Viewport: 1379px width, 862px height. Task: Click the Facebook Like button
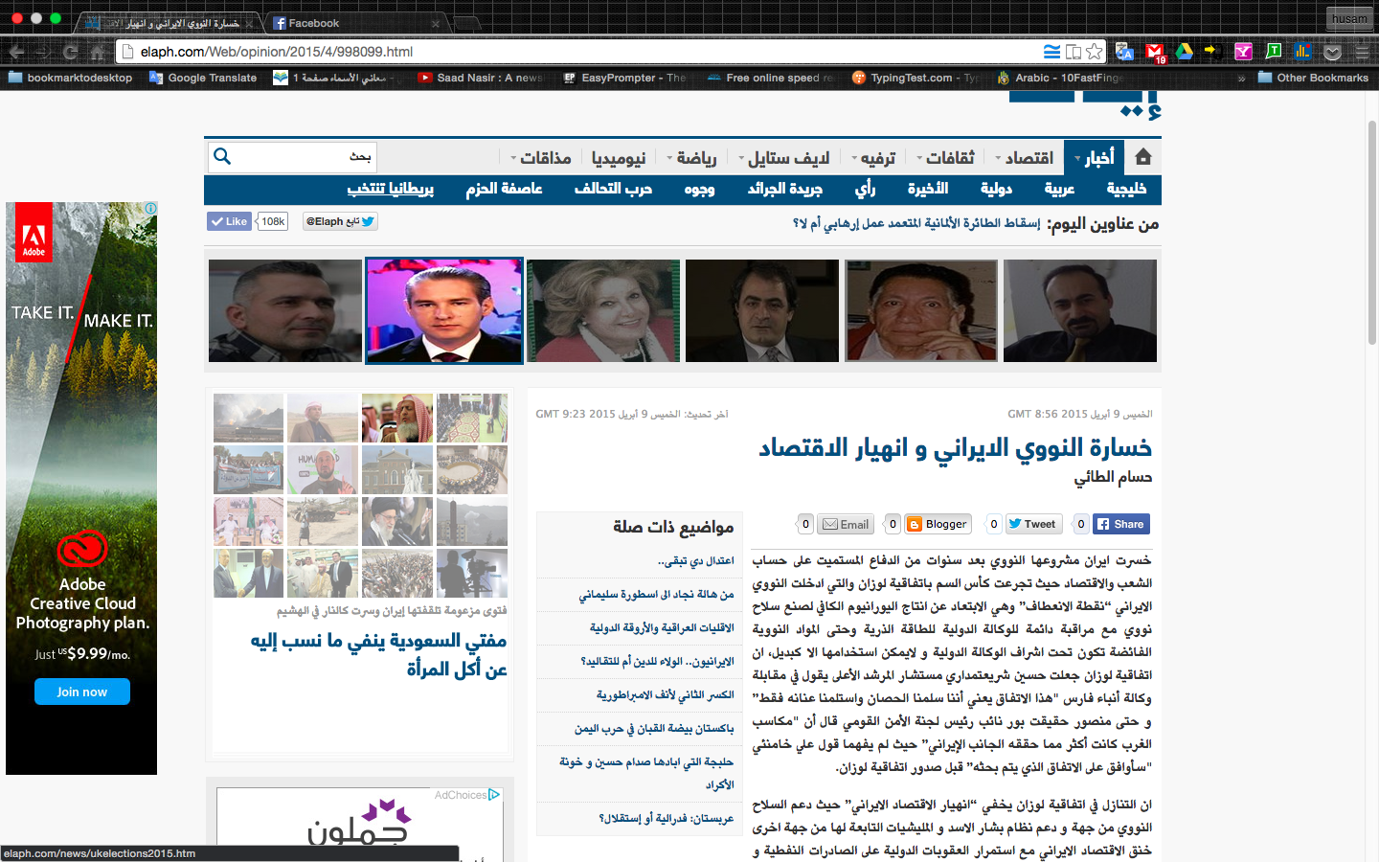pyautogui.click(x=229, y=221)
